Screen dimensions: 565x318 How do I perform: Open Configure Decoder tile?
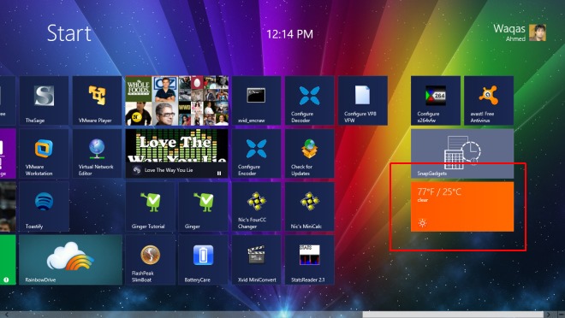coord(310,101)
